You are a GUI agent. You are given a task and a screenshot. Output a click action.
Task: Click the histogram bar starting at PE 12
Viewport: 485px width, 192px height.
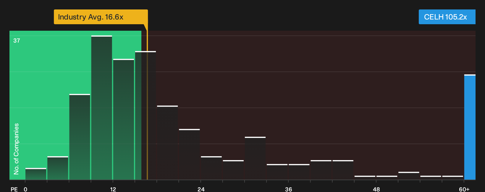tap(124, 119)
